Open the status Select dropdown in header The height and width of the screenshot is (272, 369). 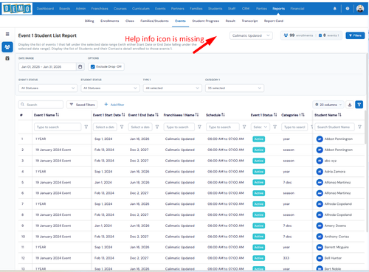coord(261,127)
